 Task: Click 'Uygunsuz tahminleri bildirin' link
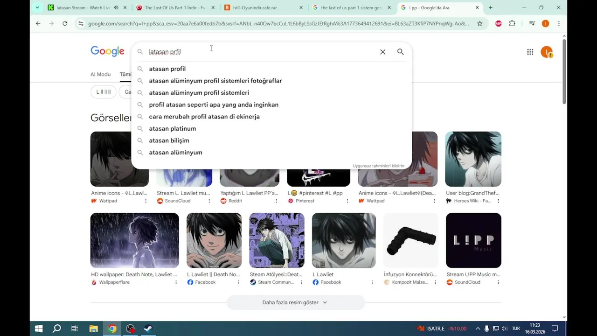pos(378,166)
